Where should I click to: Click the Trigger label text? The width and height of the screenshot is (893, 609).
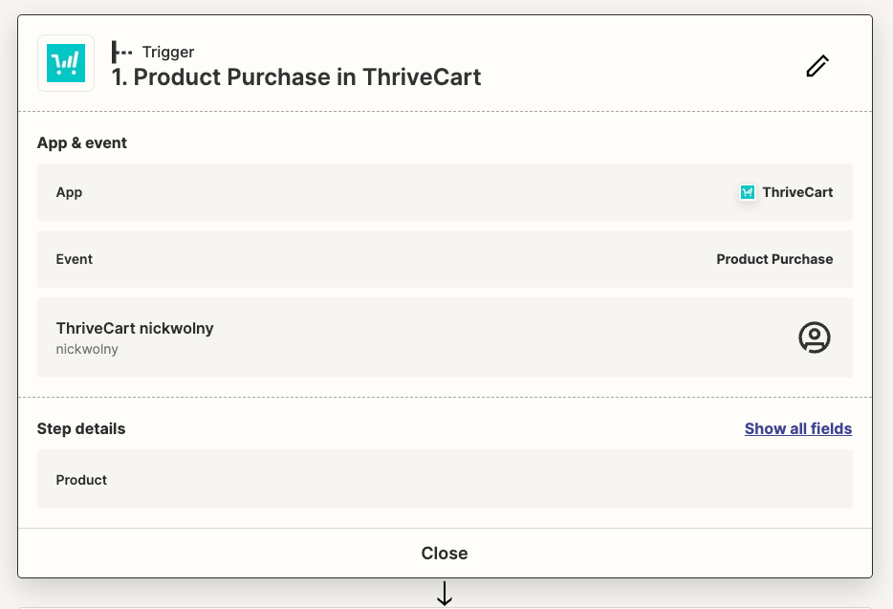tap(168, 52)
